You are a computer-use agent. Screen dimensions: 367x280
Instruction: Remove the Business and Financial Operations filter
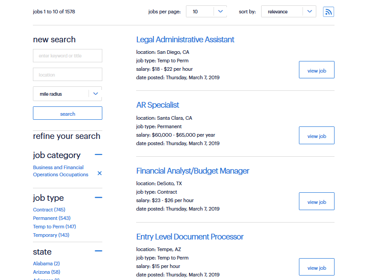pos(100,173)
